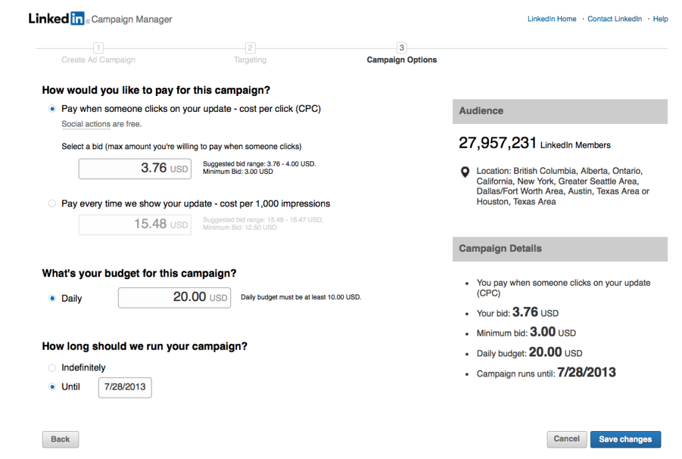This screenshot has height=459, width=682.
Task: Select the Until end date option
Action: click(x=52, y=387)
